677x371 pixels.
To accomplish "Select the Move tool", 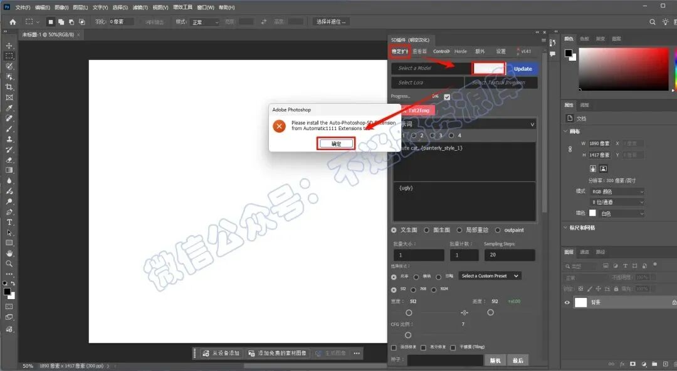I will 9,46.
